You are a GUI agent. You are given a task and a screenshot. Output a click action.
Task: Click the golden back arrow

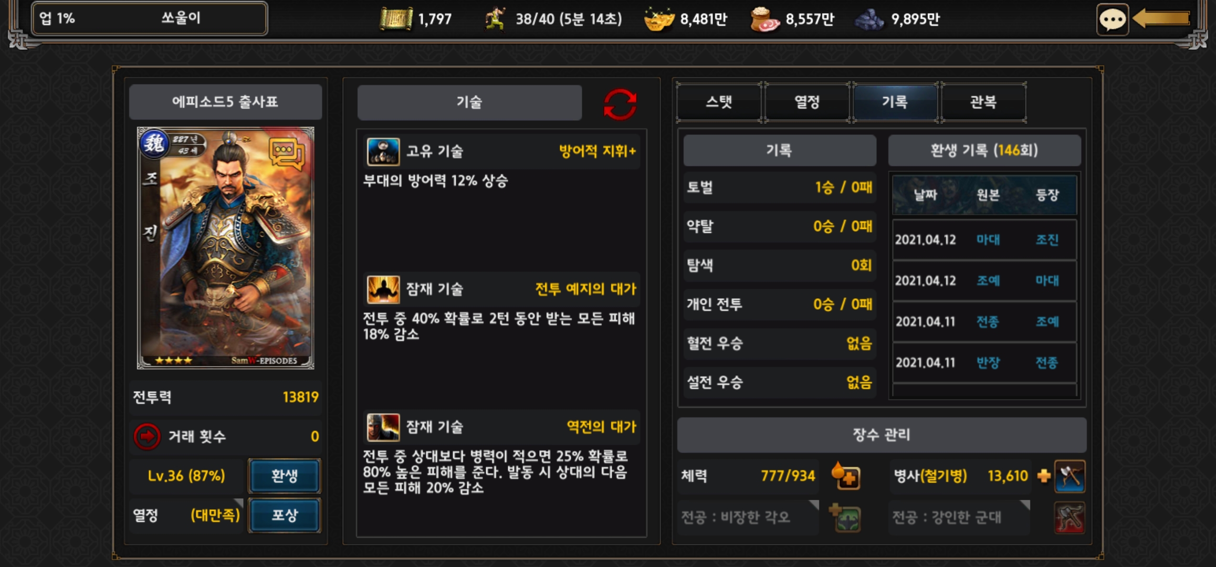[x=1161, y=19]
